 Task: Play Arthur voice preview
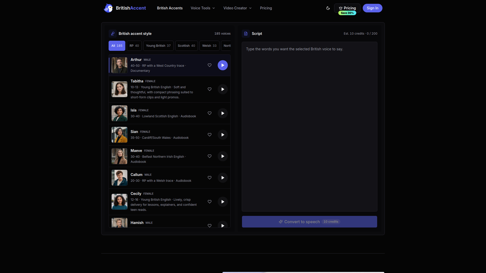[223, 65]
